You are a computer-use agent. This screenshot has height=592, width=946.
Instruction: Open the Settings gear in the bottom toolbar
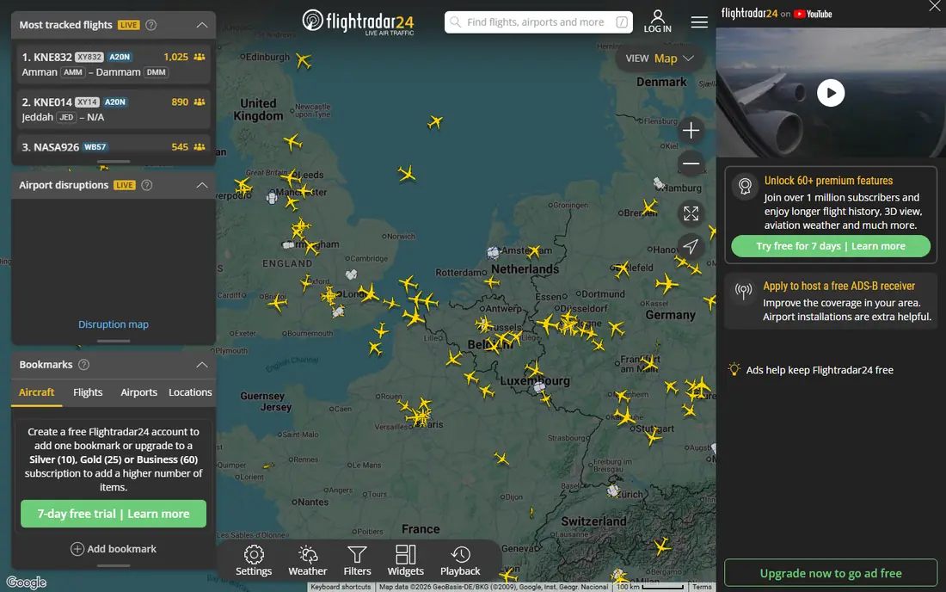pos(254,561)
